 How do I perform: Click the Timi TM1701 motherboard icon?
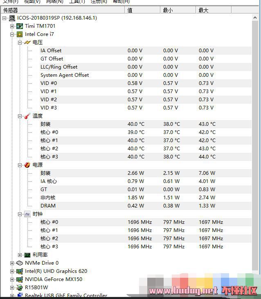[x=19, y=26]
